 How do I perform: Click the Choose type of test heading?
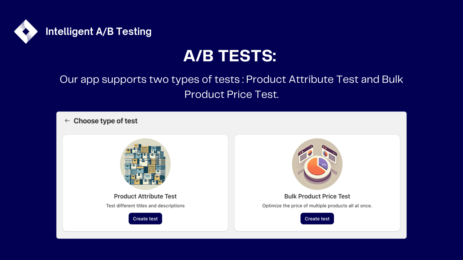click(106, 121)
